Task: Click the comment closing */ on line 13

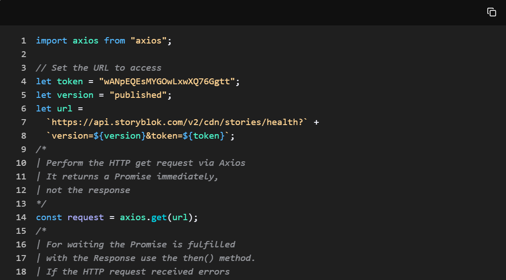Action: click(x=41, y=204)
